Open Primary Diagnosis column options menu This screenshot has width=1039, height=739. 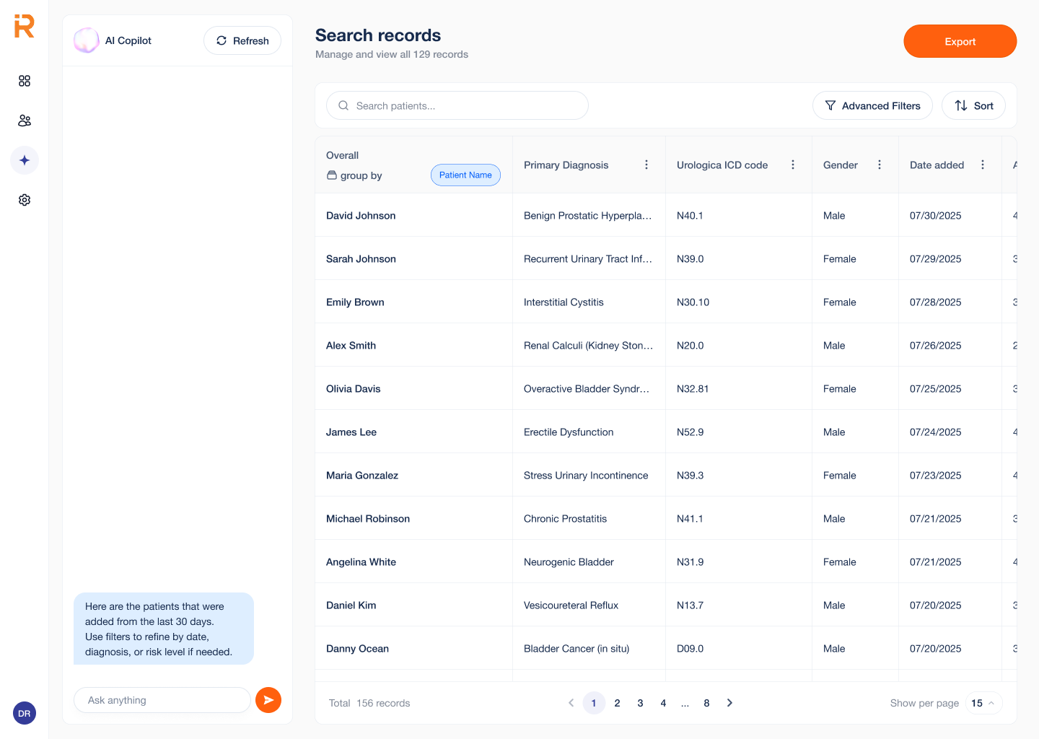pyautogui.click(x=646, y=165)
